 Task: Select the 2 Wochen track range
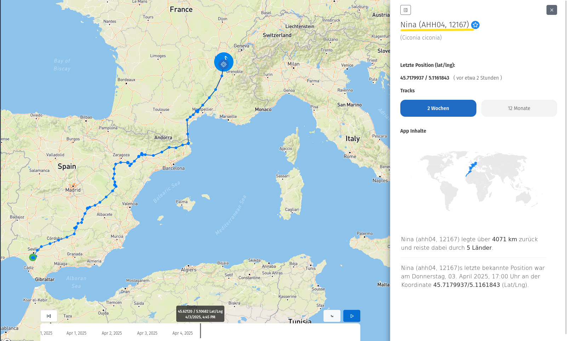438,108
